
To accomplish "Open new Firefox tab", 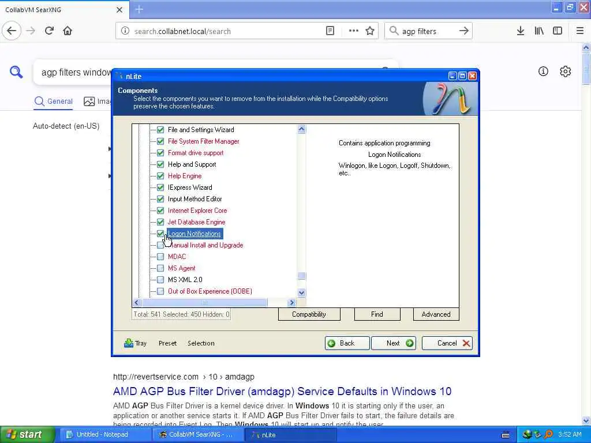I will tap(139, 9).
